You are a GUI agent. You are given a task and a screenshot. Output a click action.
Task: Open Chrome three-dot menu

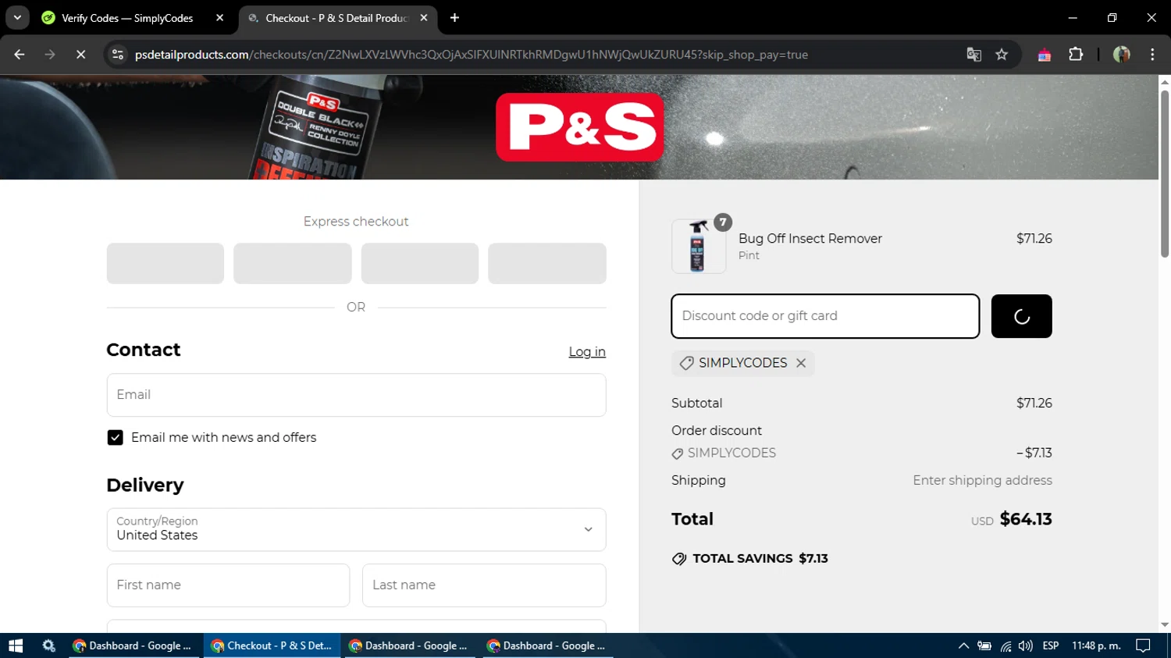[x=1152, y=55]
